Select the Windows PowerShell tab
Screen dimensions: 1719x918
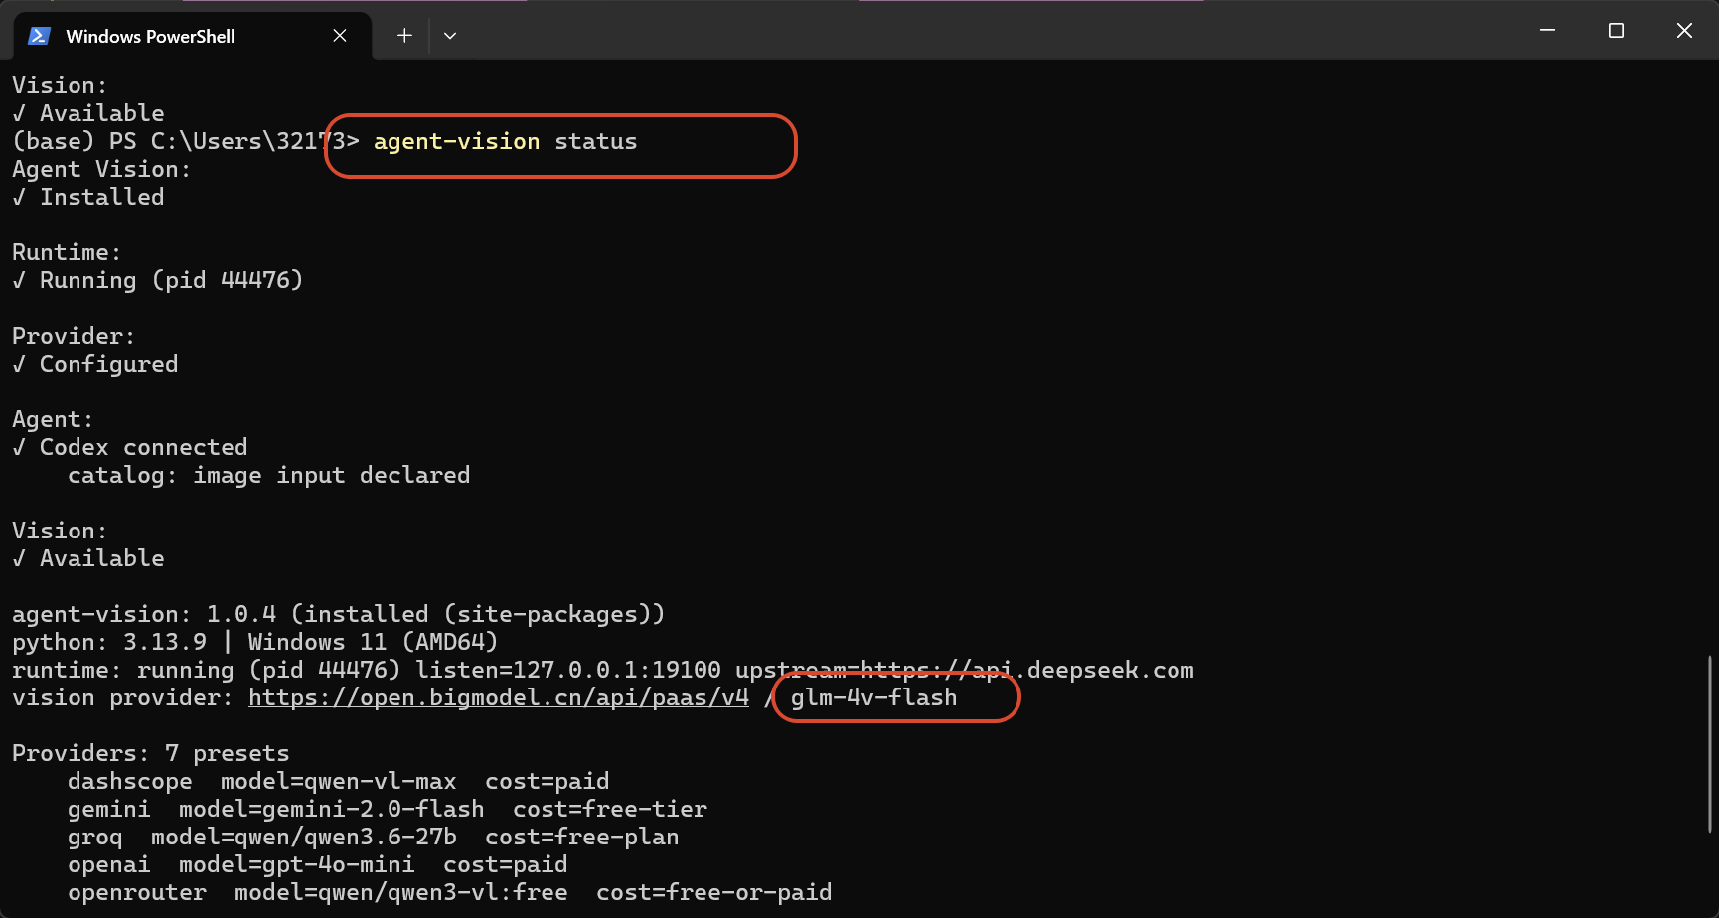[x=193, y=36]
